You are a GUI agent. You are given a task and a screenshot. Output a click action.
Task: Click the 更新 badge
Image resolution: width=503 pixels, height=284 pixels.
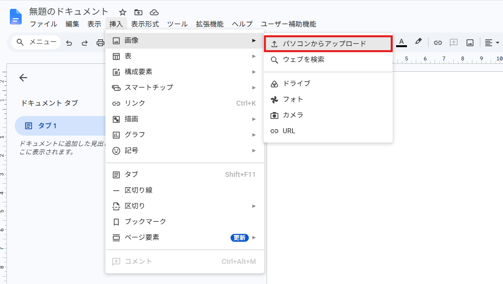[x=239, y=238]
